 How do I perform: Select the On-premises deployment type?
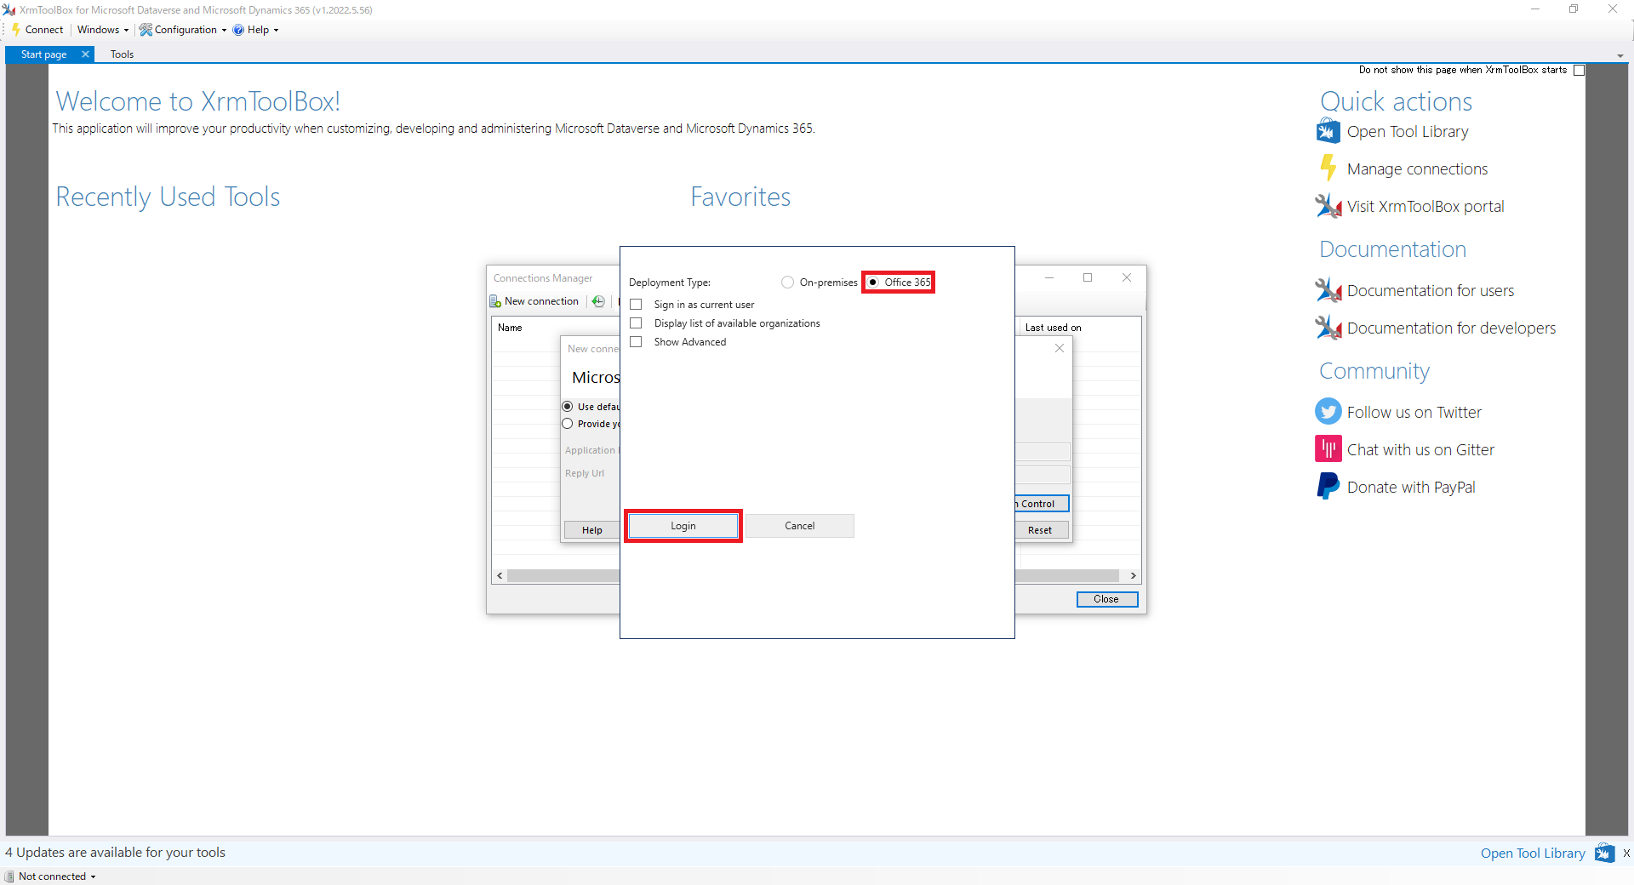point(787,283)
